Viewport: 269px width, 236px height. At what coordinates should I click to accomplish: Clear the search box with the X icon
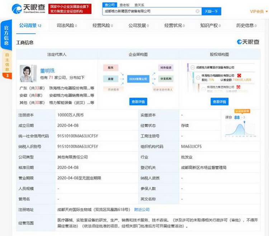point(197,11)
